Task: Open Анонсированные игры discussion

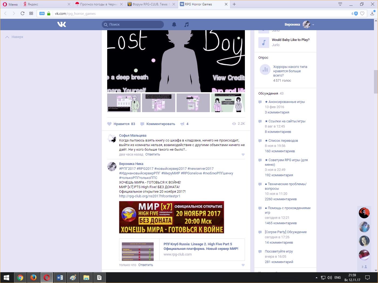Action: [x=285, y=102]
